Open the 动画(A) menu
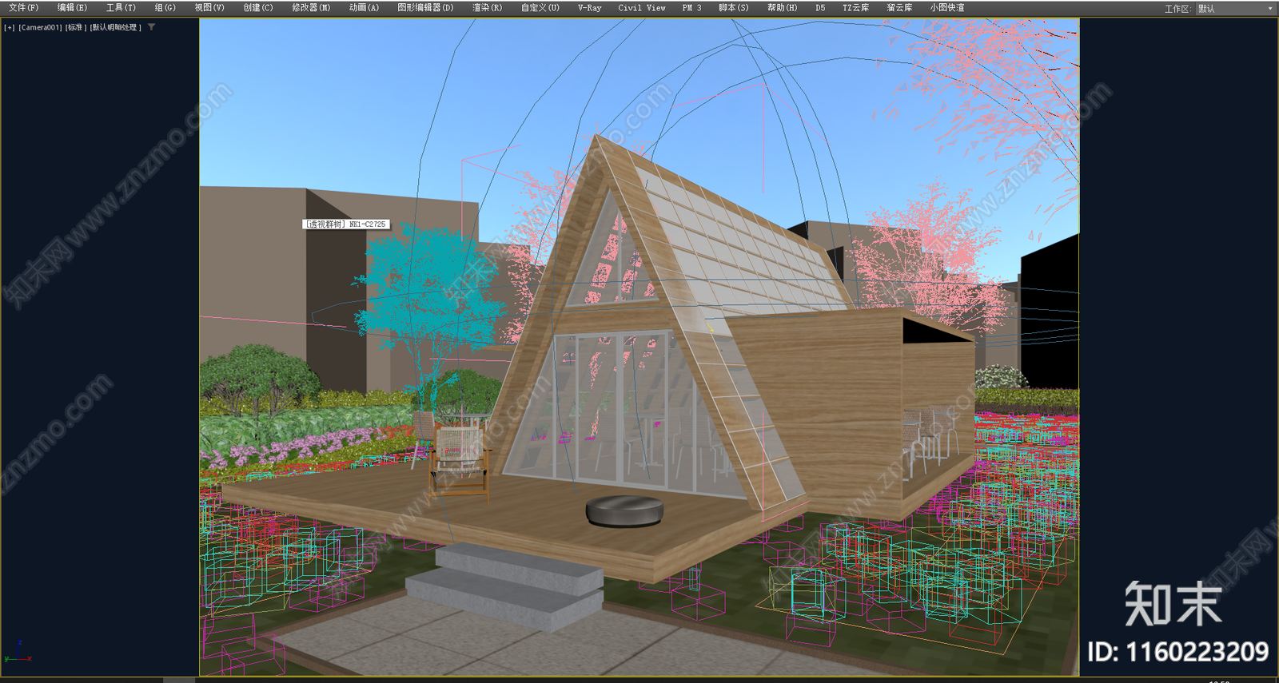The image size is (1279, 683). click(x=364, y=7)
